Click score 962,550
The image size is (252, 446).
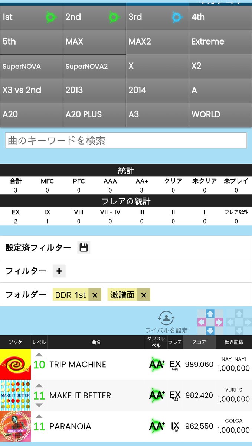[x=199, y=426]
